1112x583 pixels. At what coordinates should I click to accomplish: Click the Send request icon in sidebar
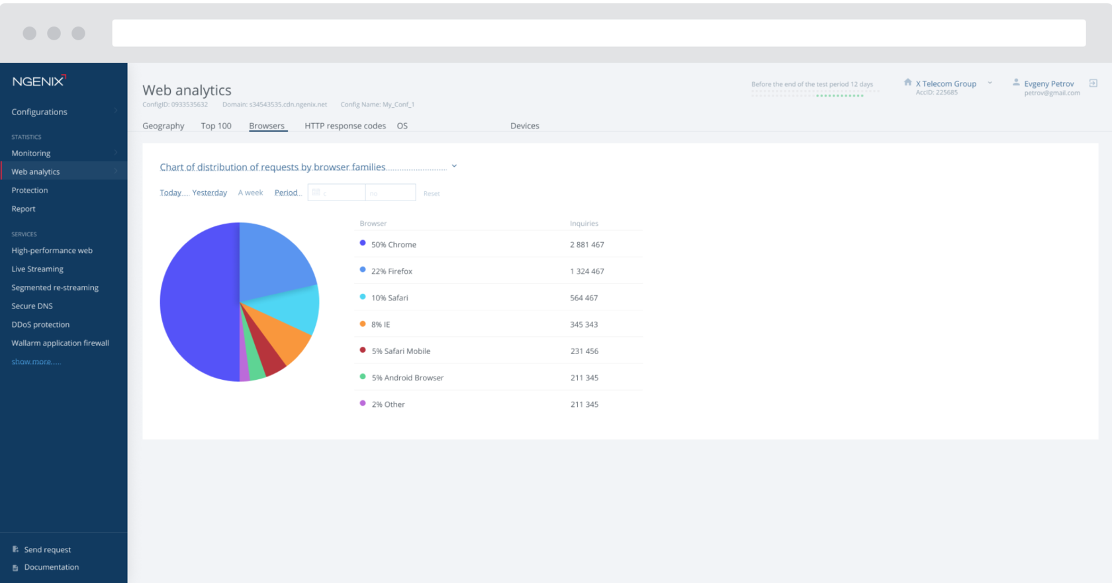point(15,549)
